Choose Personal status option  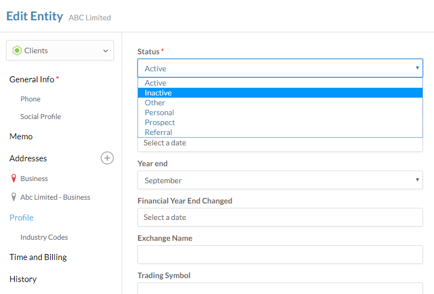click(x=160, y=112)
